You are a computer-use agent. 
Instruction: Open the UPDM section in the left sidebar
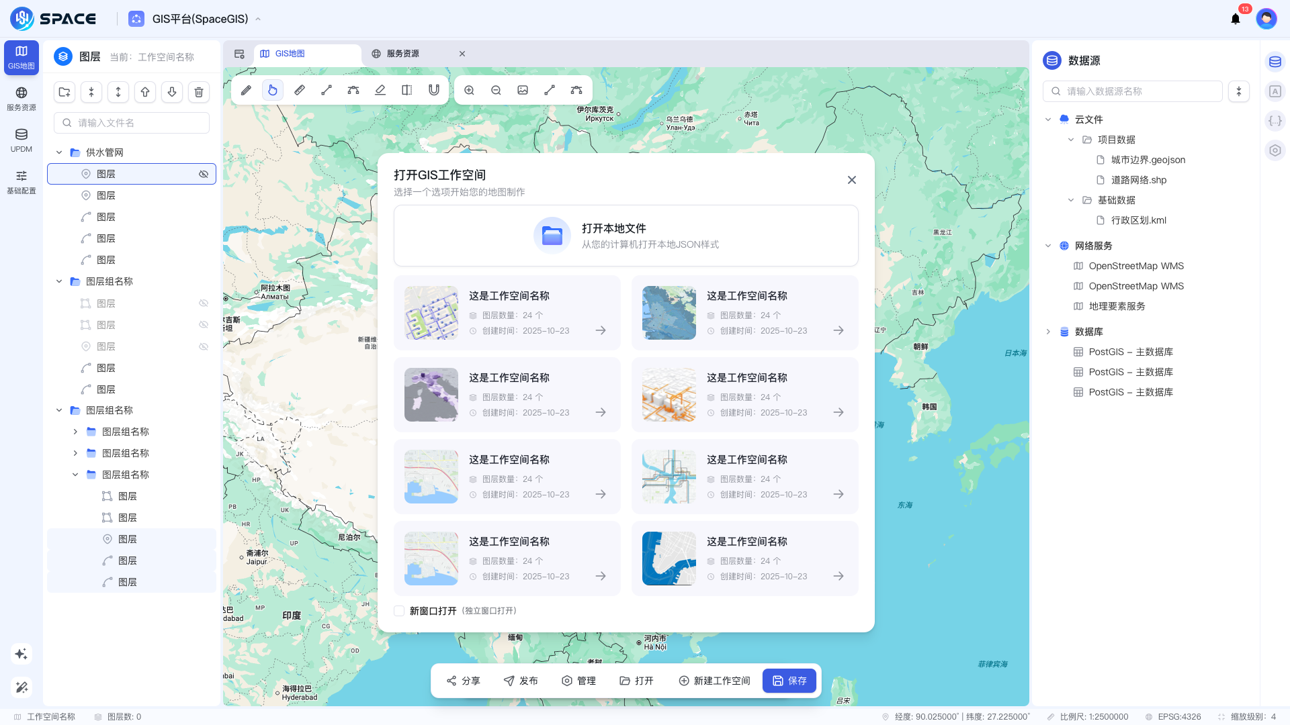tap(21, 140)
